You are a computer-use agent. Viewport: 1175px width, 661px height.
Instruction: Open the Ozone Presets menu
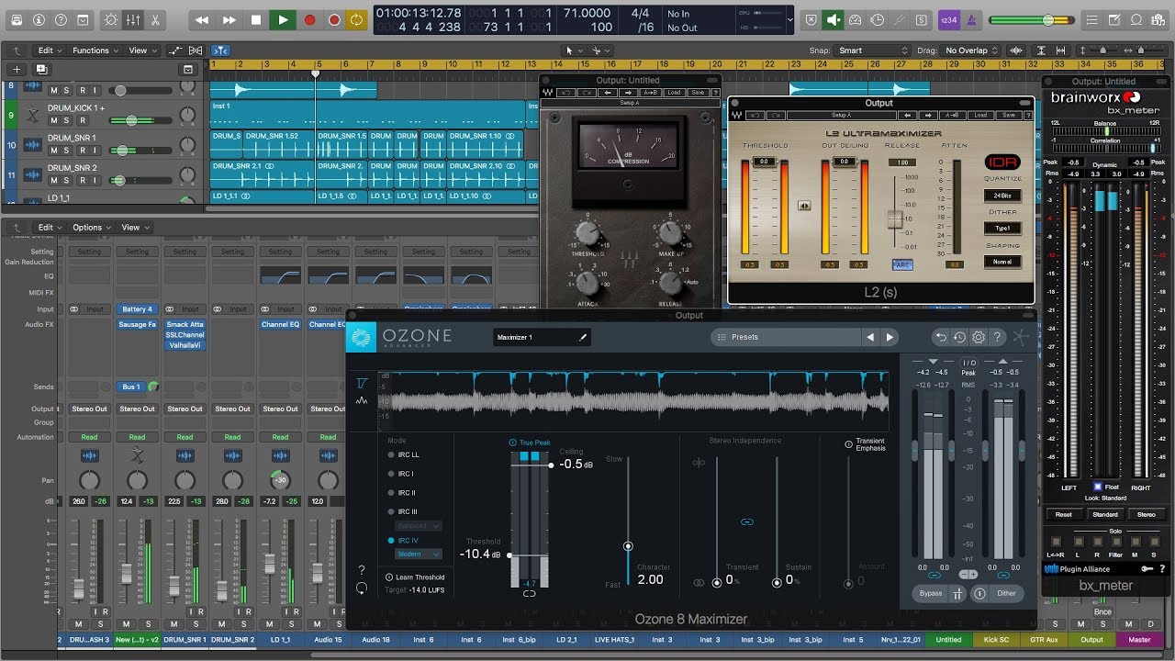[x=784, y=337]
